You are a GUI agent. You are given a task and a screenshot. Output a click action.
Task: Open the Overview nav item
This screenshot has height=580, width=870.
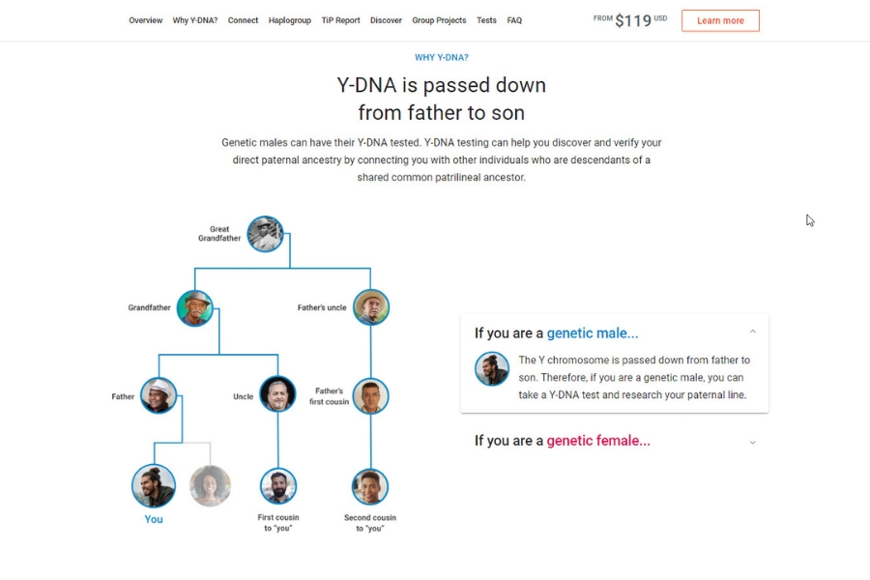(x=146, y=20)
